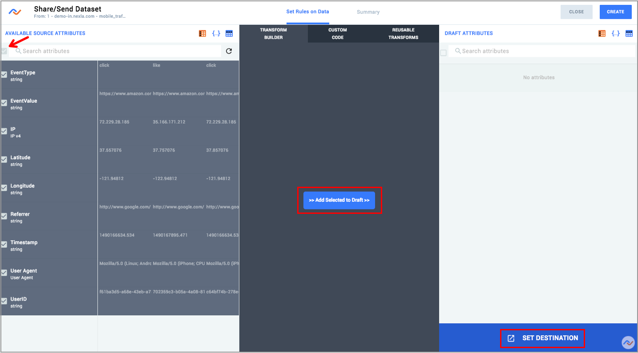Select the User Agent attribute name
Screen dimensions: 638x353
(24, 271)
